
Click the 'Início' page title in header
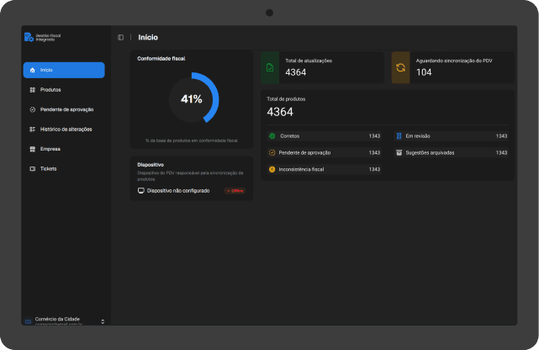pyautogui.click(x=148, y=38)
